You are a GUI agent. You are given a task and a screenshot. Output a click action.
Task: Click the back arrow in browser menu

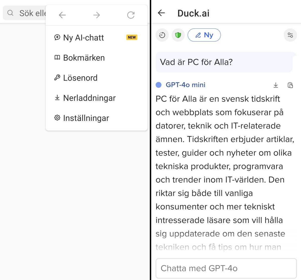(x=62, y=15)
